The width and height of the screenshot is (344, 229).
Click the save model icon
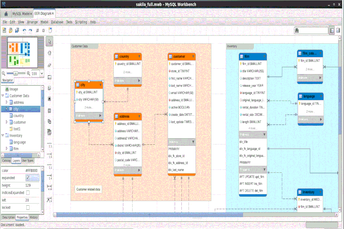tap(17, 30)
